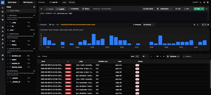The image size is (211, 95).
Task: Click the Local timezone badge in top bar
Action: 64,2
